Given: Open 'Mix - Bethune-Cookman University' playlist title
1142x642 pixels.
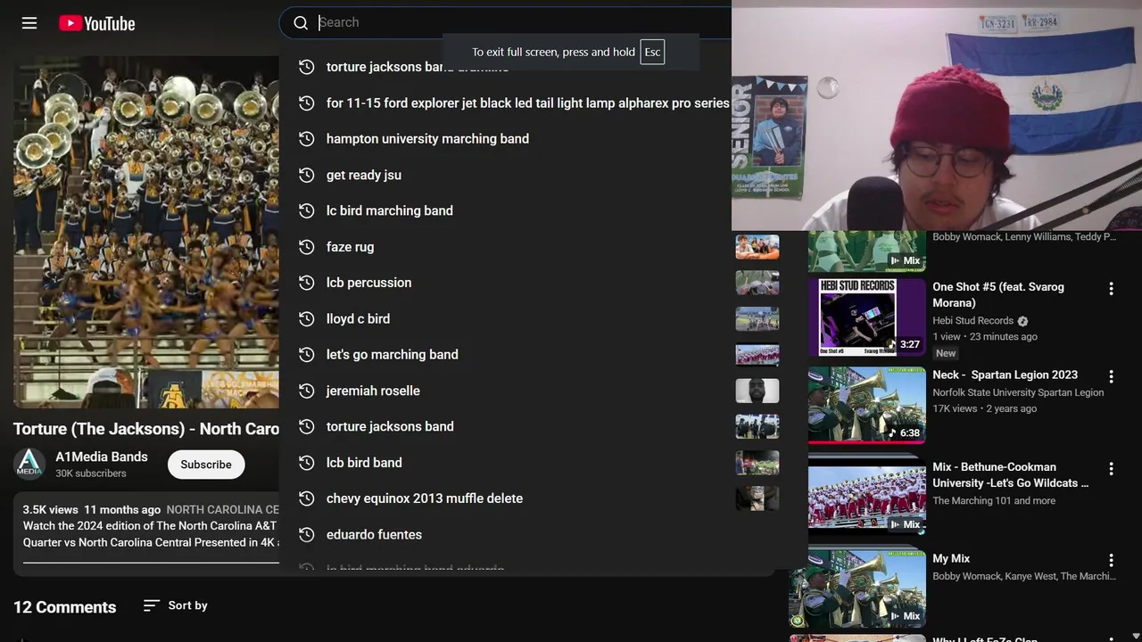Looking at the screenshot, I should click(1010, 475).
